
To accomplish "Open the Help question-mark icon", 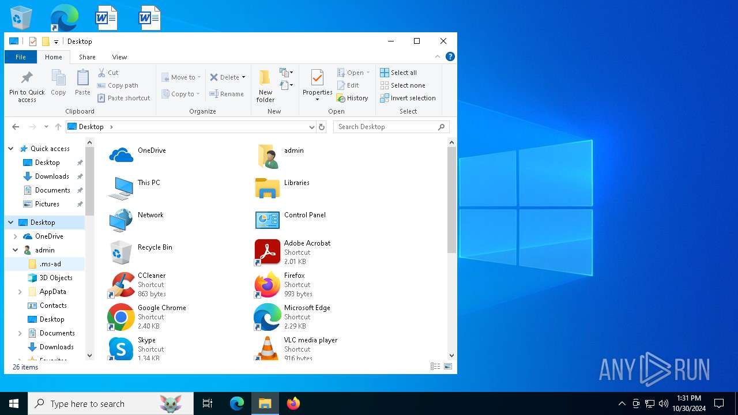I will 450,56.
